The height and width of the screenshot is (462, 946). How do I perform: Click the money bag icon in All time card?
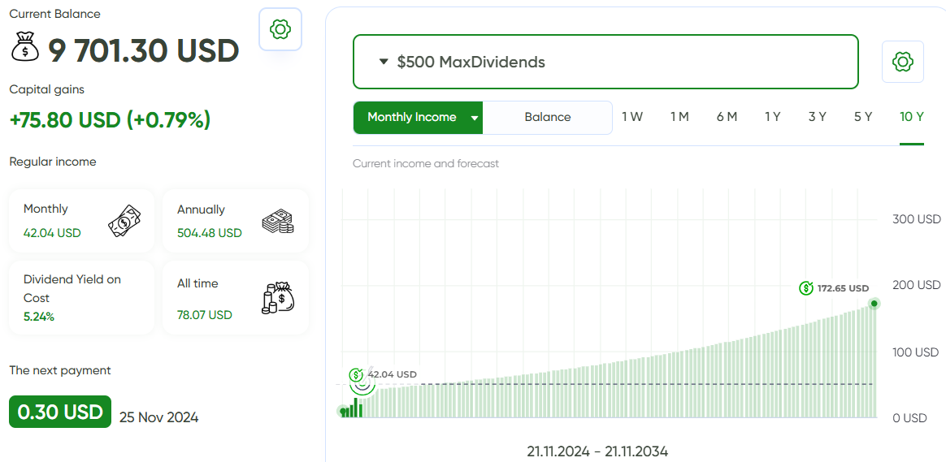click(278, 297)
